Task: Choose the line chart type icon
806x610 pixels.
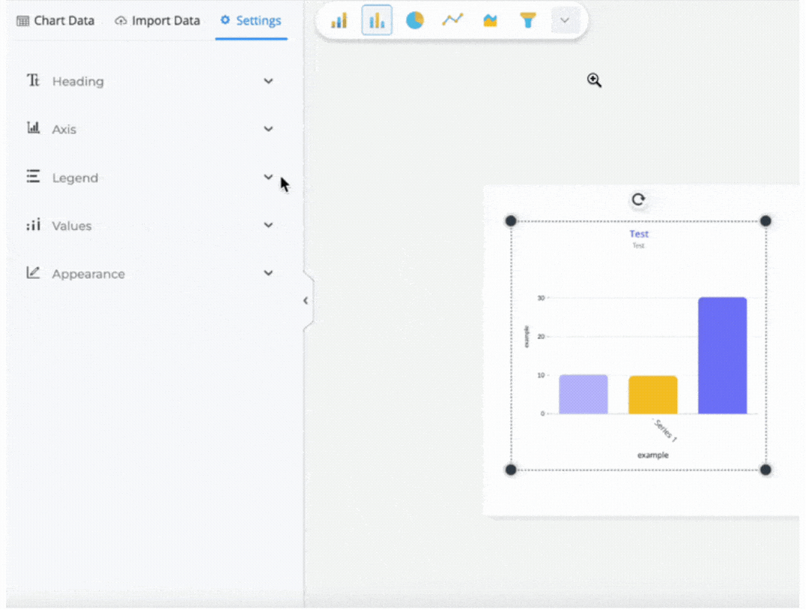Action: [452, 20]
